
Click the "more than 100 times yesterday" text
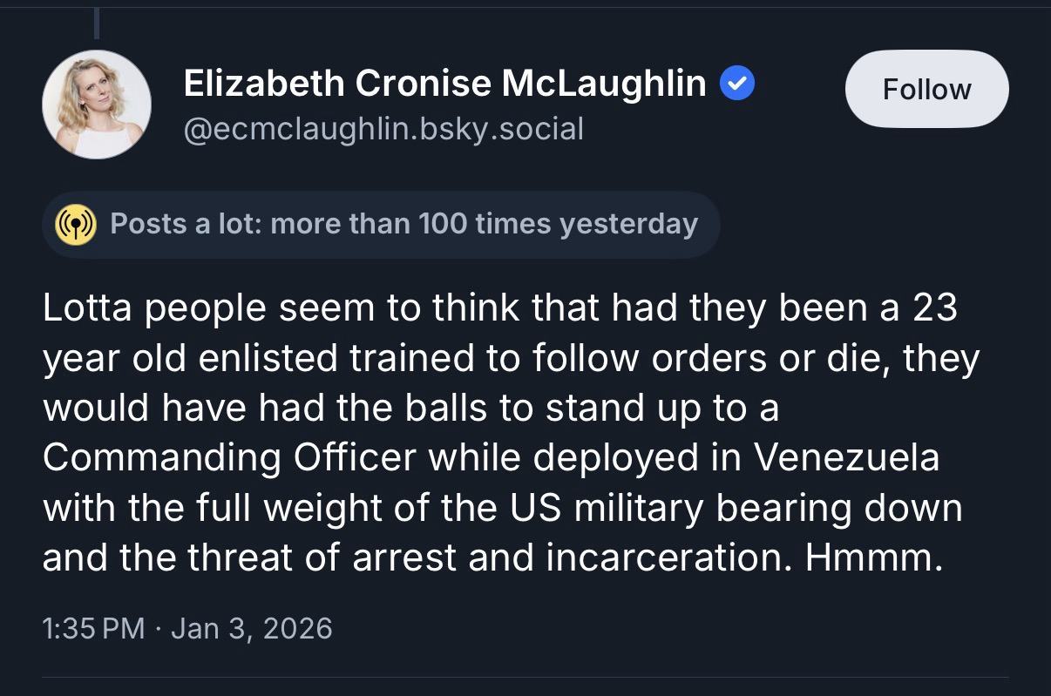[x=485, y=225]
